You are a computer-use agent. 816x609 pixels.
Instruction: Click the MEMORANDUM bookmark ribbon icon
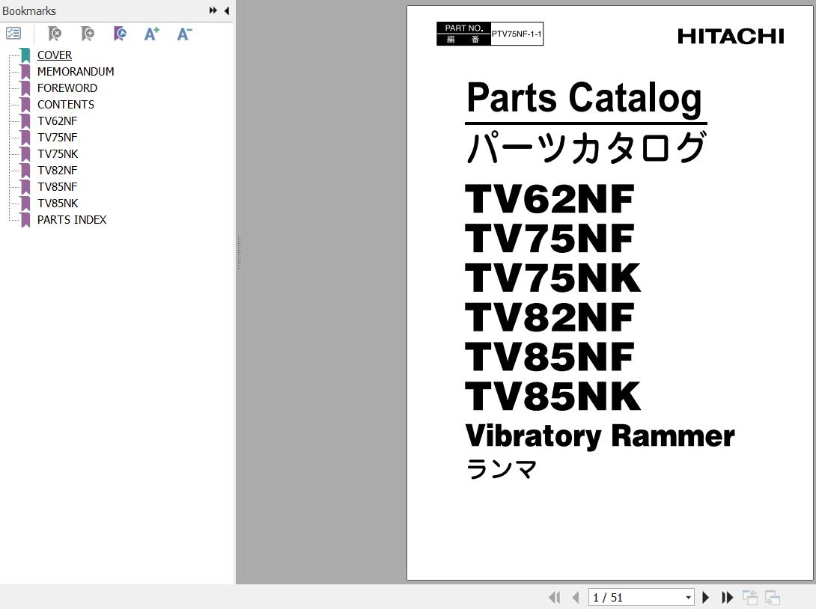(x=25, y=72)
